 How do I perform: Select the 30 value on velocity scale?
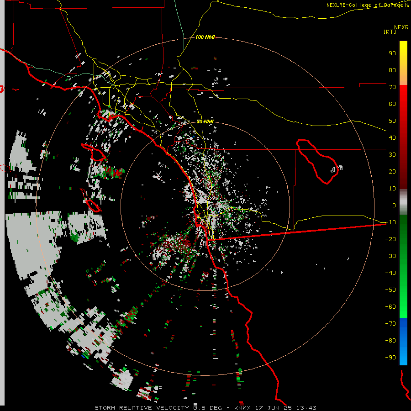pyautogui.click(x=392, y=155)
